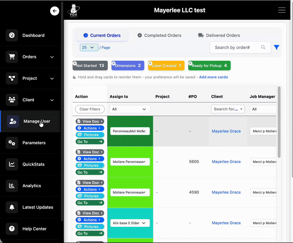Open the Assign to filter dropdown showing All
The height and width of the screenshot is (243, 293).
point(130,109)
